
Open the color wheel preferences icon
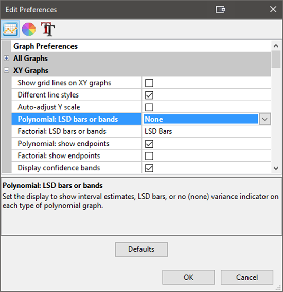point(29,29)
